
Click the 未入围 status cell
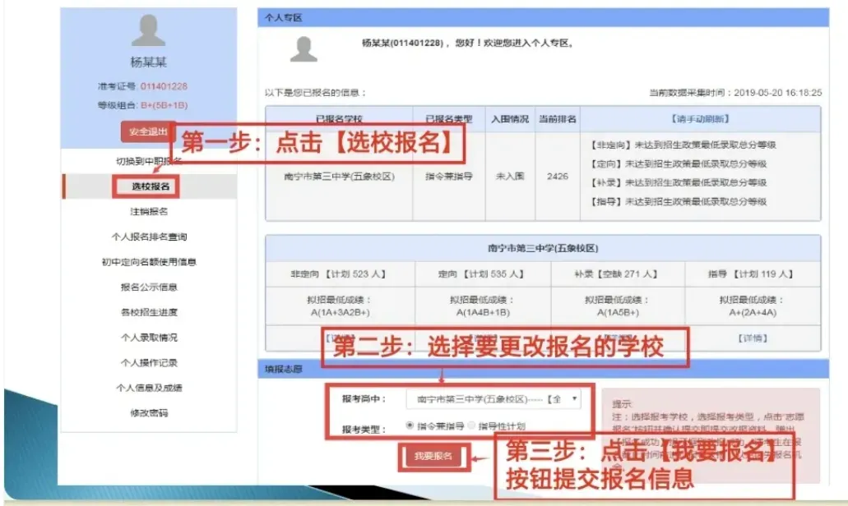pyautogui.click(x=510, y=176)
